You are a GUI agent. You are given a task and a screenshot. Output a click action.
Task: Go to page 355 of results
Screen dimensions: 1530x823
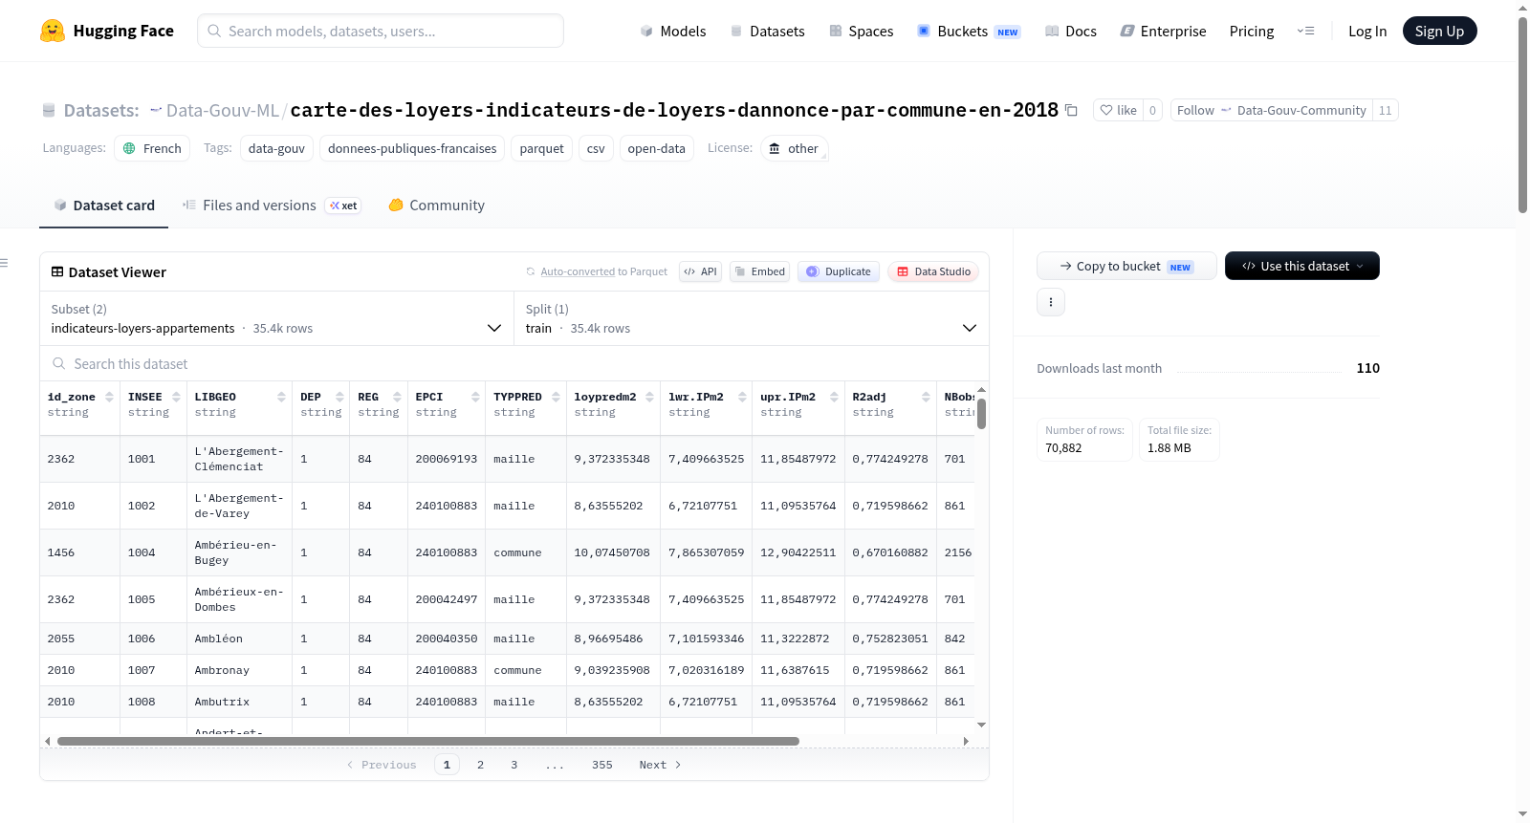(601, 765)
